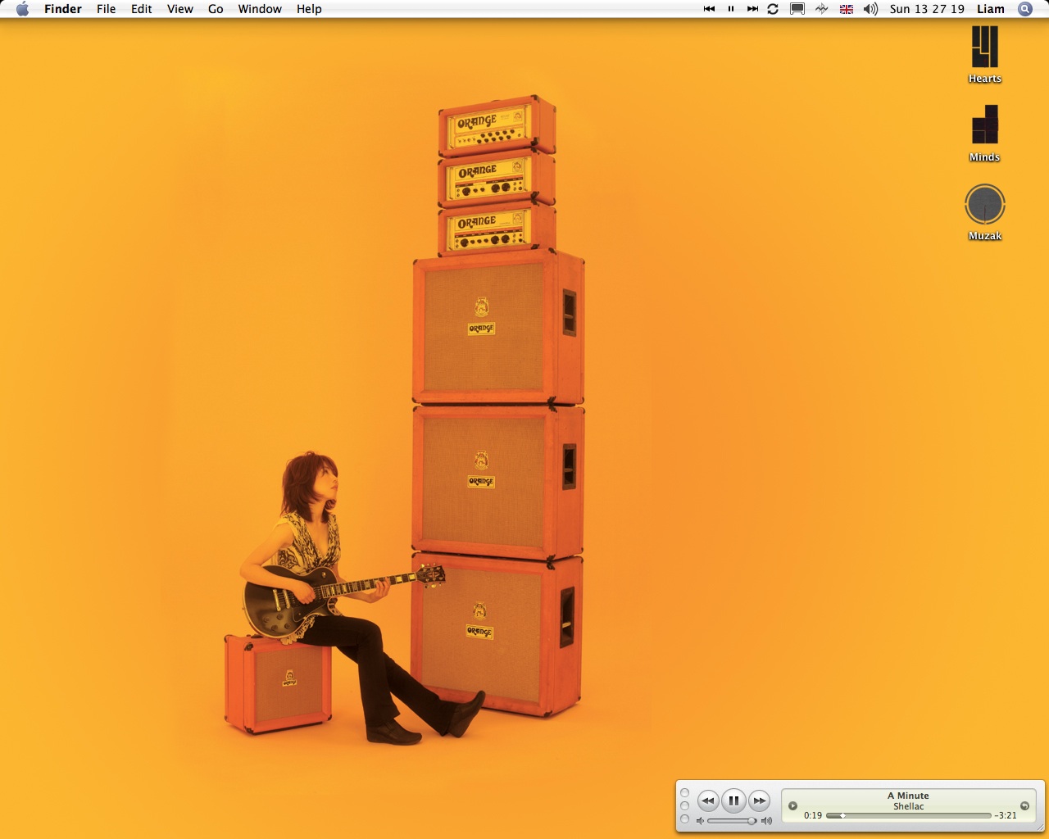Screen dimensions: 1049x839
Task: Open the View menu
Action: click(x=179, y=9)
